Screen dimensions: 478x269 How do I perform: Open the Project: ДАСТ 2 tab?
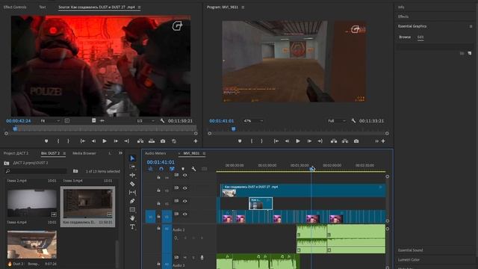coord(16,153)
